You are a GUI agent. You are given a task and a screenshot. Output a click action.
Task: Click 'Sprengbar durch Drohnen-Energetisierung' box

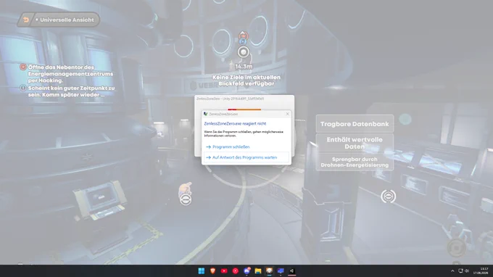click(x=355, y=162)
